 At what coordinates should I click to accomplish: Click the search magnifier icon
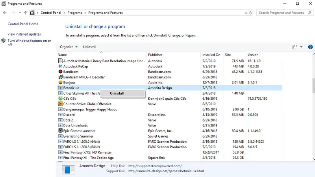(x=309, y=13)
